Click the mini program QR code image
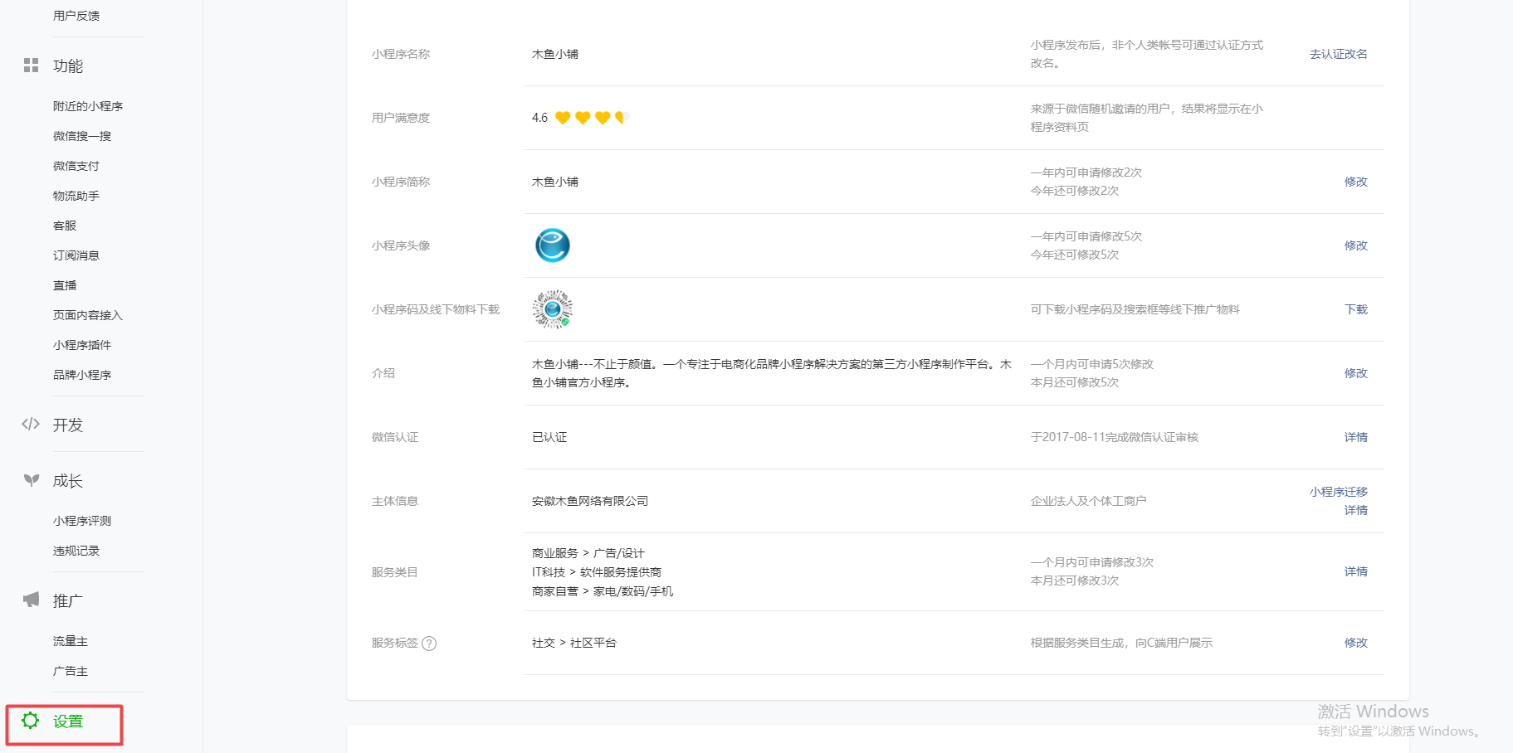Viewport: 1513px width, 753px height. [553, 309]
